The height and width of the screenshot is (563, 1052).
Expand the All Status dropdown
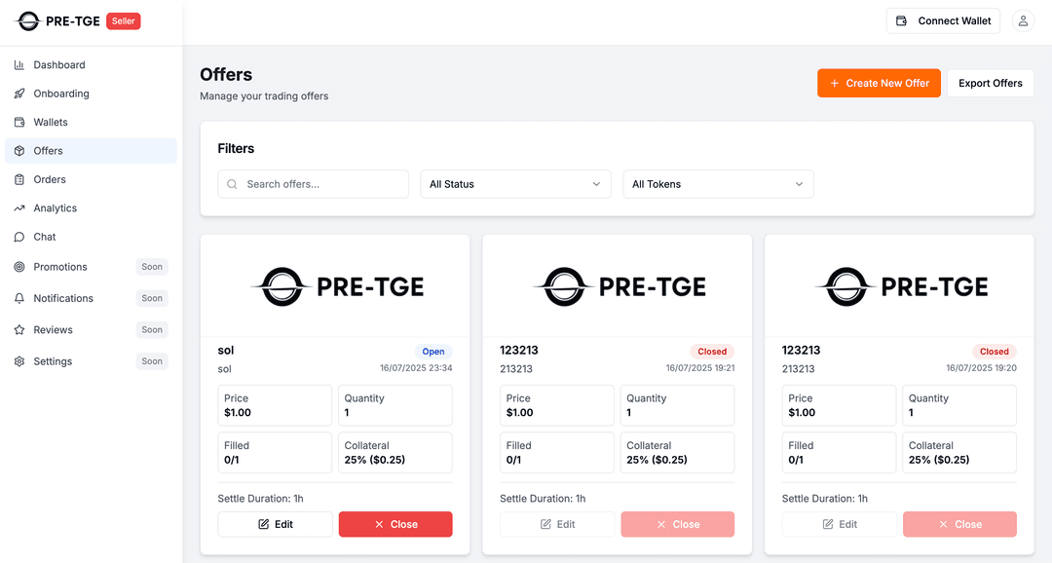click(x=515, y=184)
